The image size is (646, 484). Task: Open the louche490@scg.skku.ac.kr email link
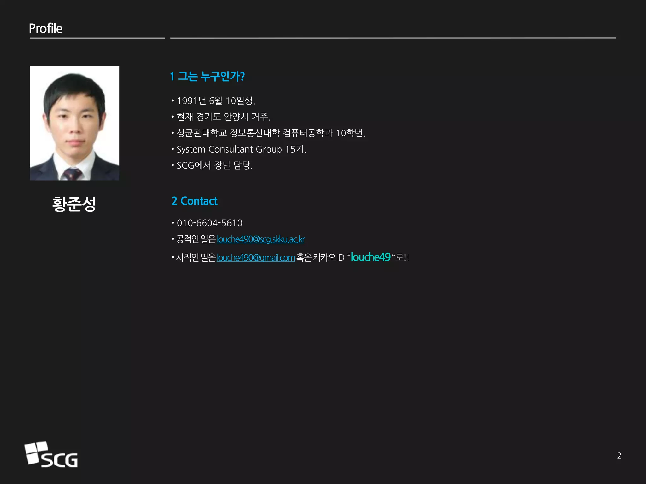261,239
